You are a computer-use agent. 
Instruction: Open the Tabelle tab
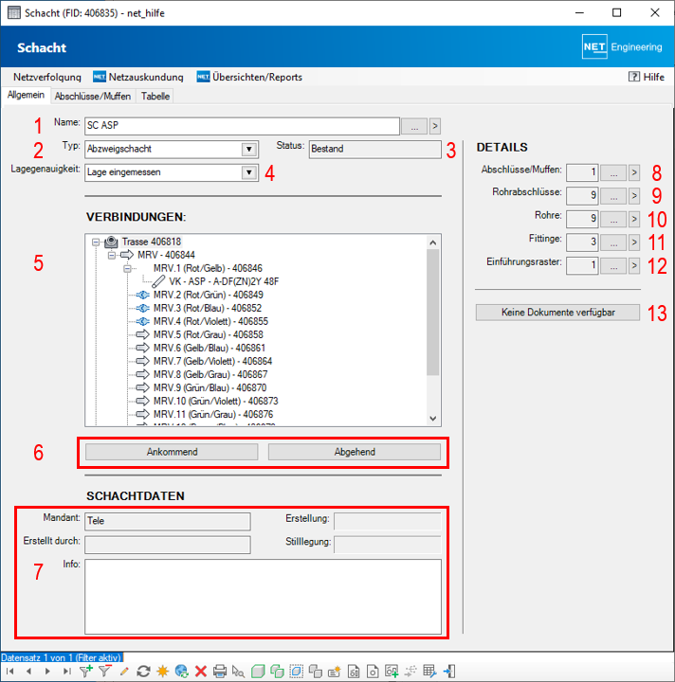(155, 96)
